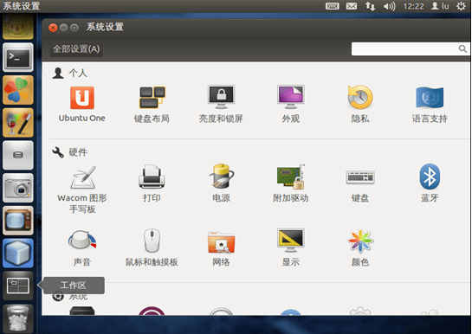Screen dimensions: 472x334
Task: Click the search magnifier icon
Action: (x=462, y=48)
